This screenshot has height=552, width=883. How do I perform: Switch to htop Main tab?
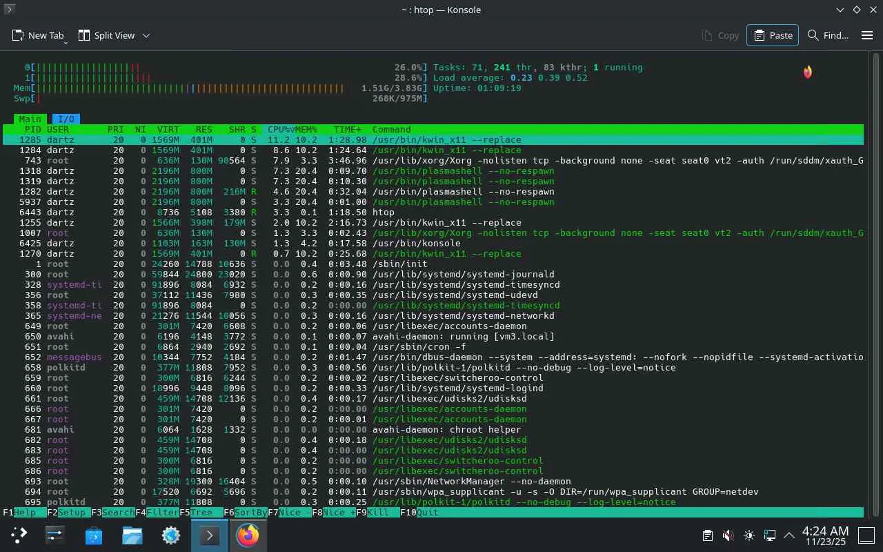pyautogui.click(x=30, y=119)
